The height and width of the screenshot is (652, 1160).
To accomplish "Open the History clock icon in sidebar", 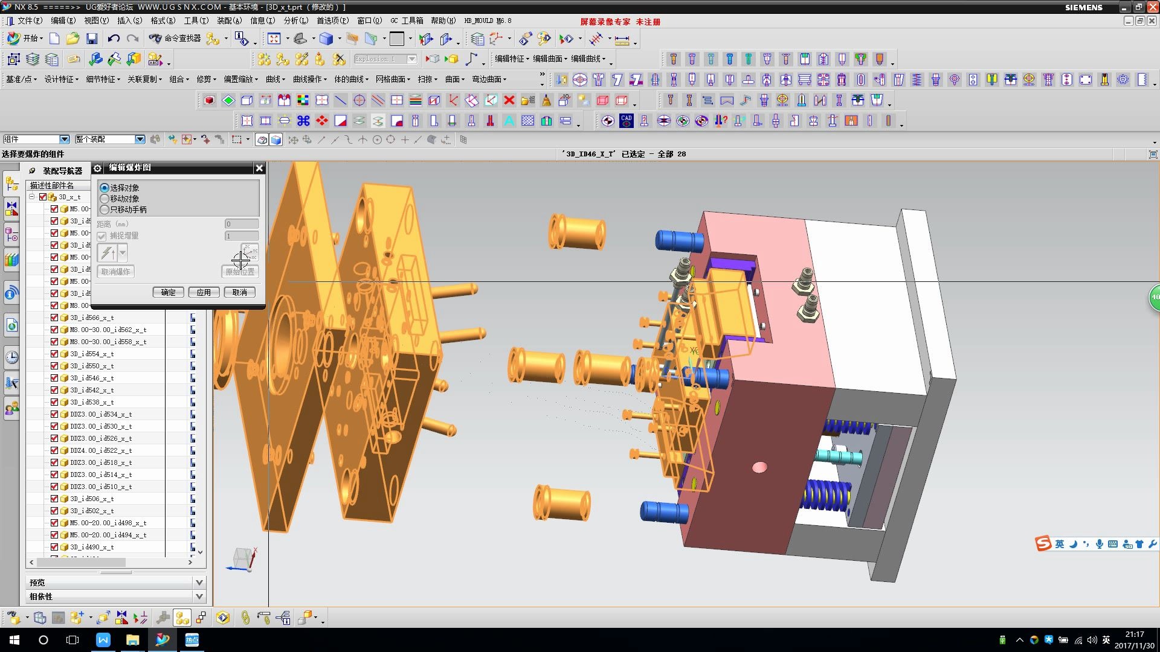I will point(11,357).
